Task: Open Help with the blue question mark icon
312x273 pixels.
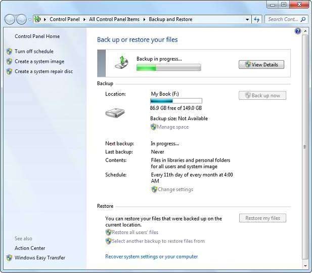Action: [x=298, y=31]
